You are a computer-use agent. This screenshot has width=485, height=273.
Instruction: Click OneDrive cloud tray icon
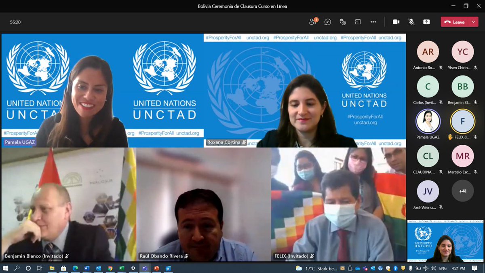[x=358, y=268]
